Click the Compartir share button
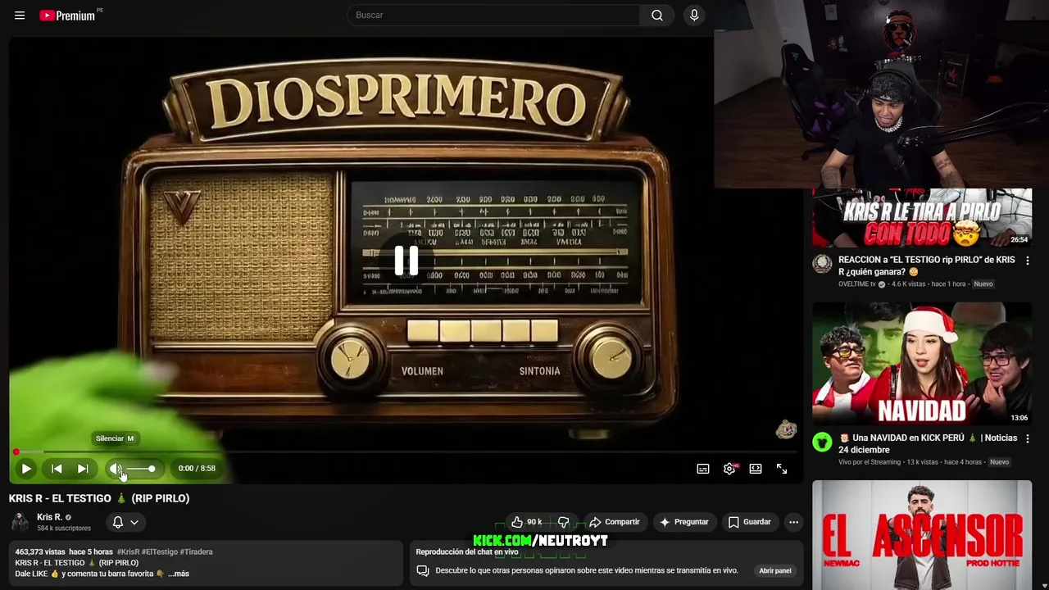 click(615, 522)
